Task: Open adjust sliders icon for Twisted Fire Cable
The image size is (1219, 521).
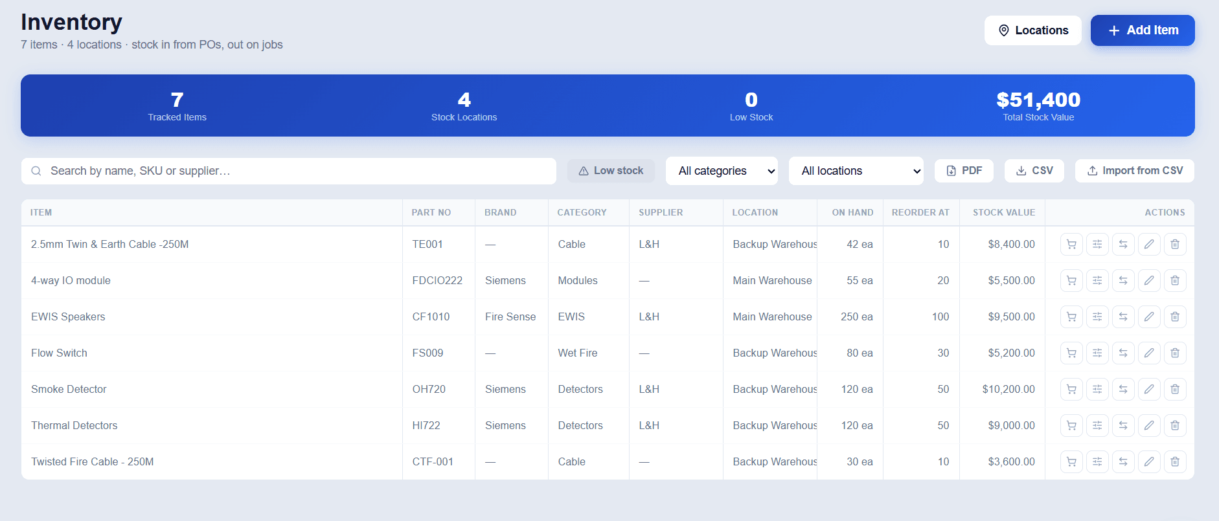Action: tap(1097, 461)
